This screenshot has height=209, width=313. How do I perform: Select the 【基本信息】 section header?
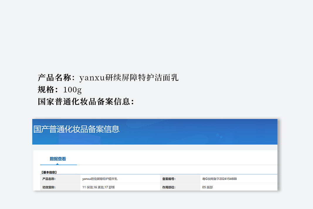click(x=49, y=172)
